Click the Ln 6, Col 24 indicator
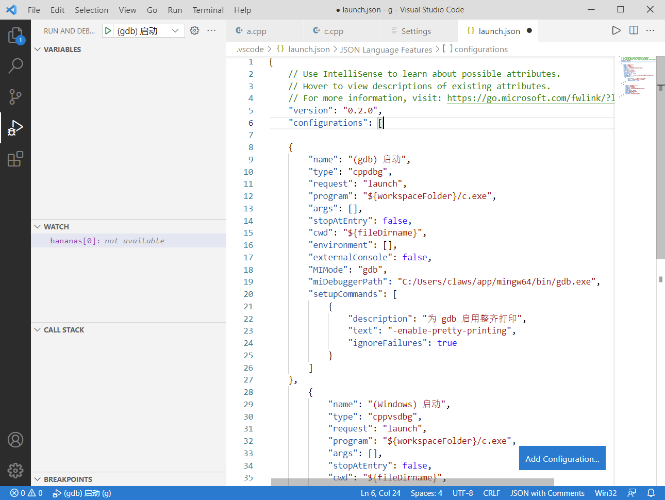 (x=380, y=493)
